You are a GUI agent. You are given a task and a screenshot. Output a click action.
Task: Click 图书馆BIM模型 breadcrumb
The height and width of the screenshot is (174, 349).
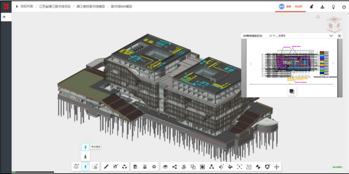coord(121,7)
